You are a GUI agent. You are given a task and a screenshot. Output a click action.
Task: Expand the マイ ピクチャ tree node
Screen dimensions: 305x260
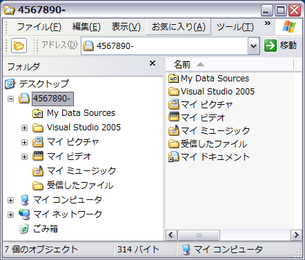pos(24,142)
